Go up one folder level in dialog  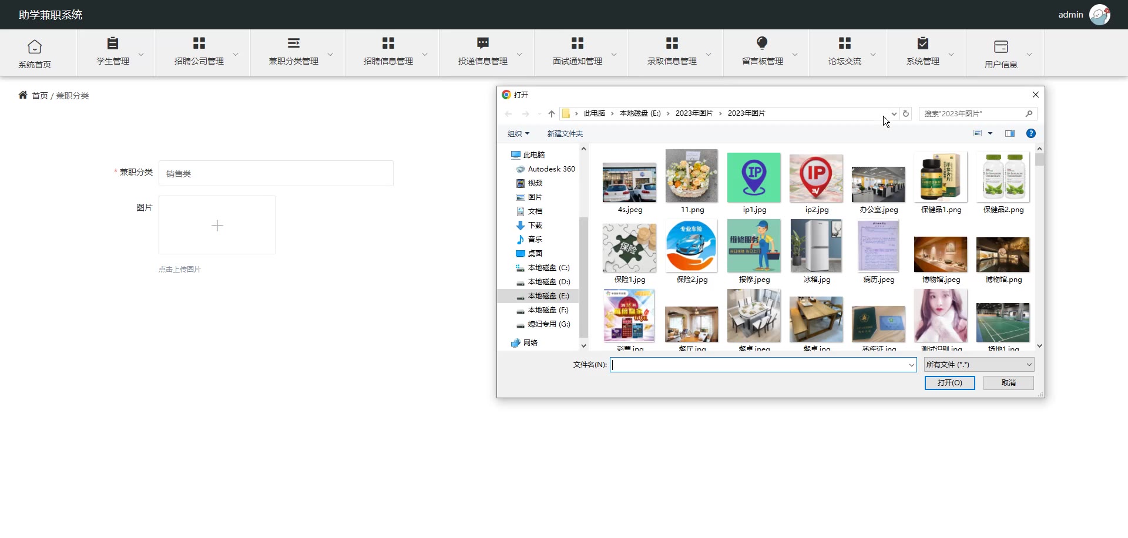coord(551,114)
